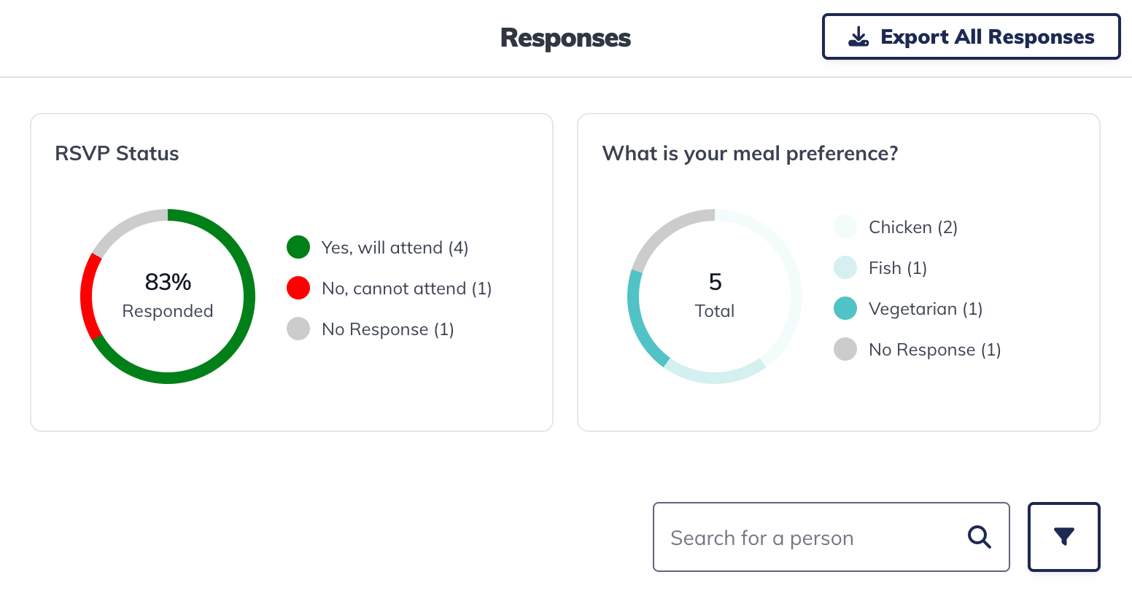This screenshot has height=604, width=1132.
Task: Click the gray RSVP No Response swatch
Action: (x=298, y=329)
